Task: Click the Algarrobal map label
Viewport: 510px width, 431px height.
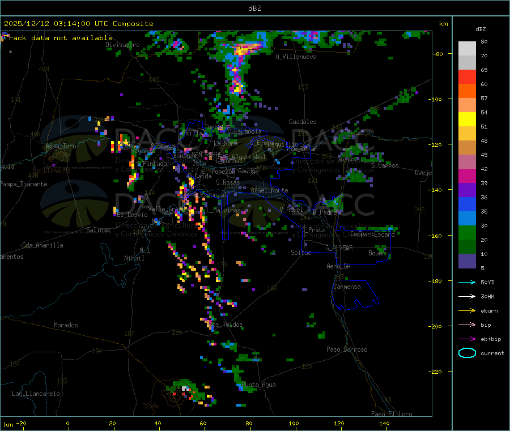Action: coord(249,157)
